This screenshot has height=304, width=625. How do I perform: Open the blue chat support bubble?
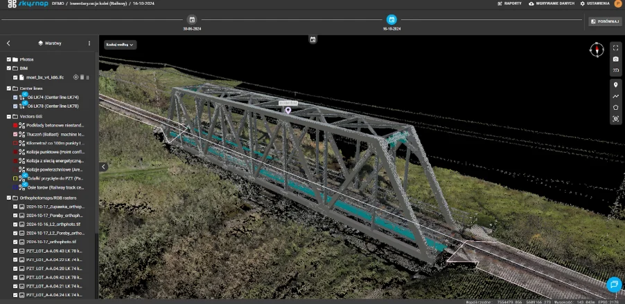(613, 284)
